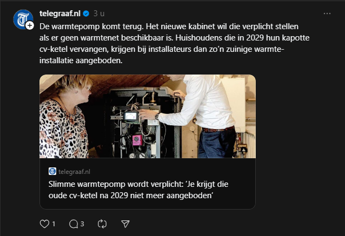The height and width of the screenshot is (236, 345).
Task: Click the telegraaf.nl domain label in card
Action: pos(74,172)
